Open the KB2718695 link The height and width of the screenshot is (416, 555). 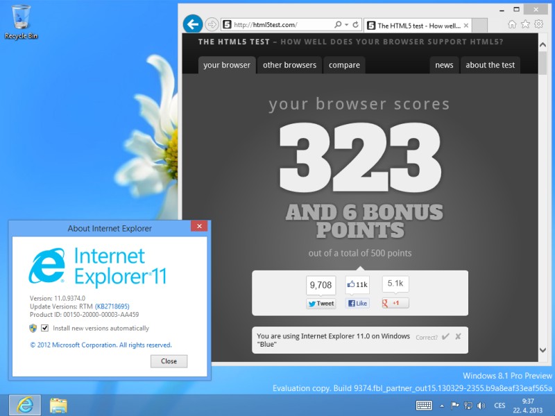point(112,306)
